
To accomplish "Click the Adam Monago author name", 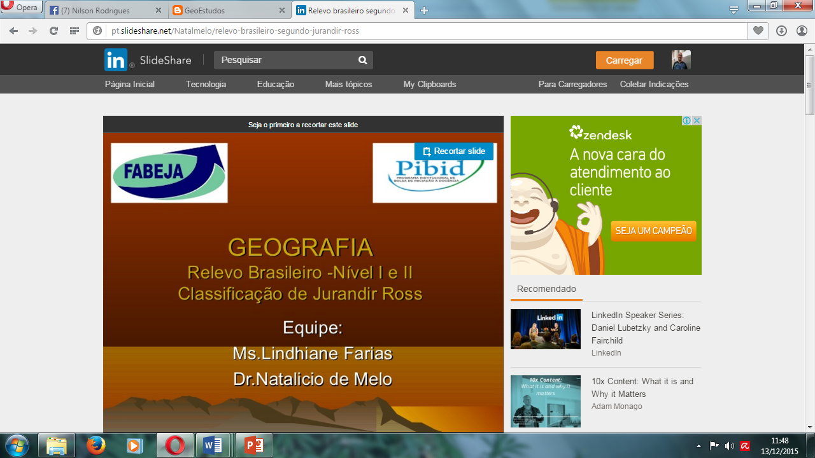I will (617, 406).
